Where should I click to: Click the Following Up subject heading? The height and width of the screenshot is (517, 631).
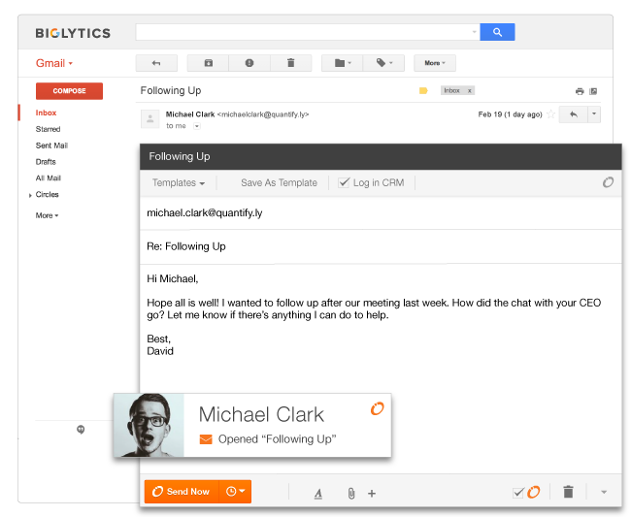tap(171, 91)
